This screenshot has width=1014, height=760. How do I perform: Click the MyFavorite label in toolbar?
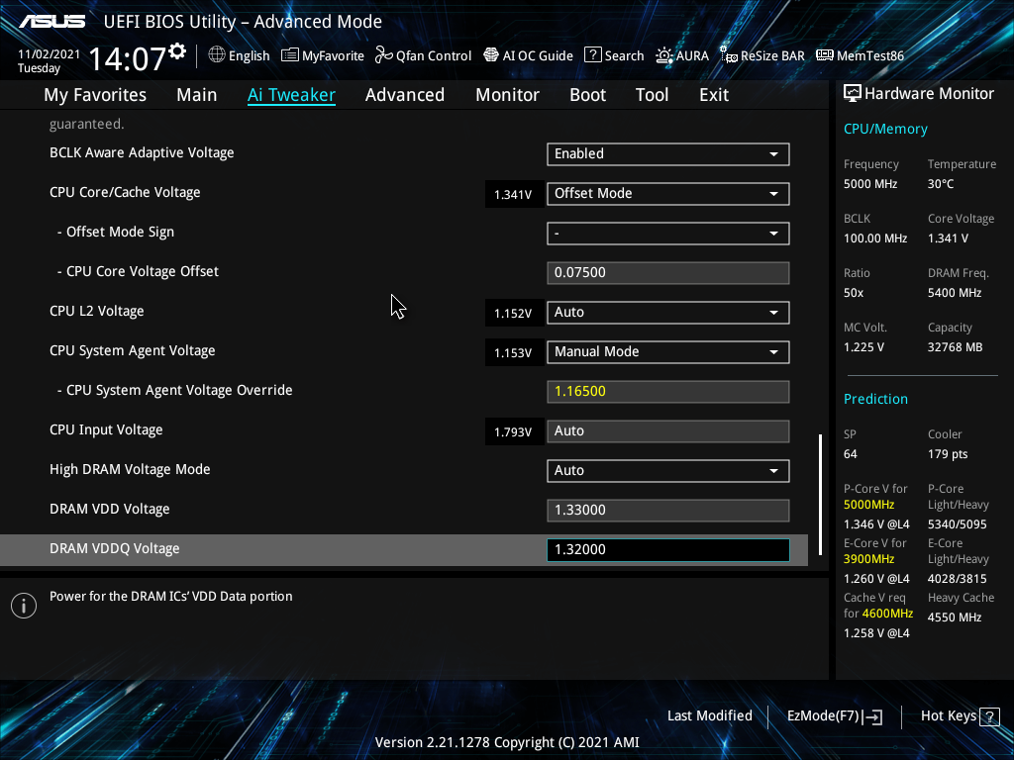(333, 56)
